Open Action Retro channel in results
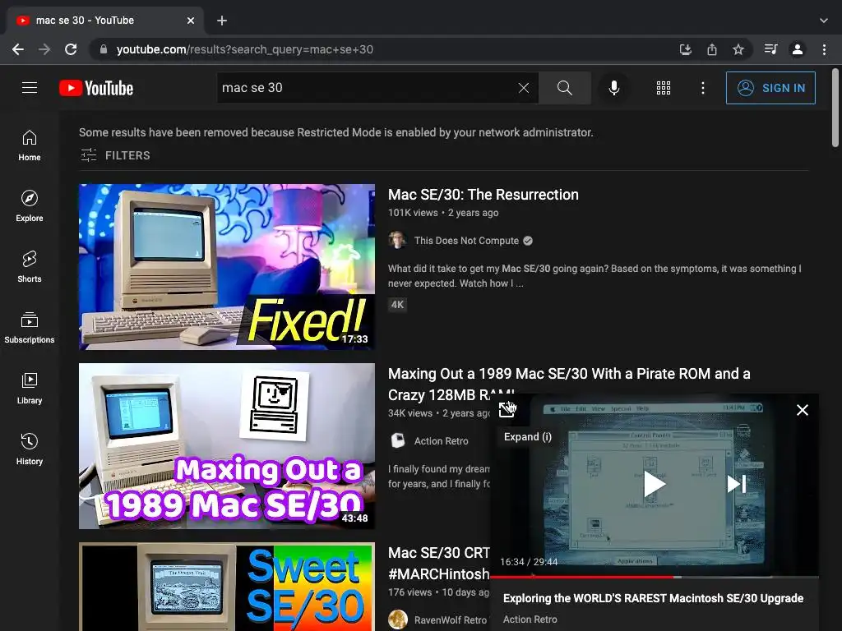Screen dimensions: 842x631 (441, 441)
